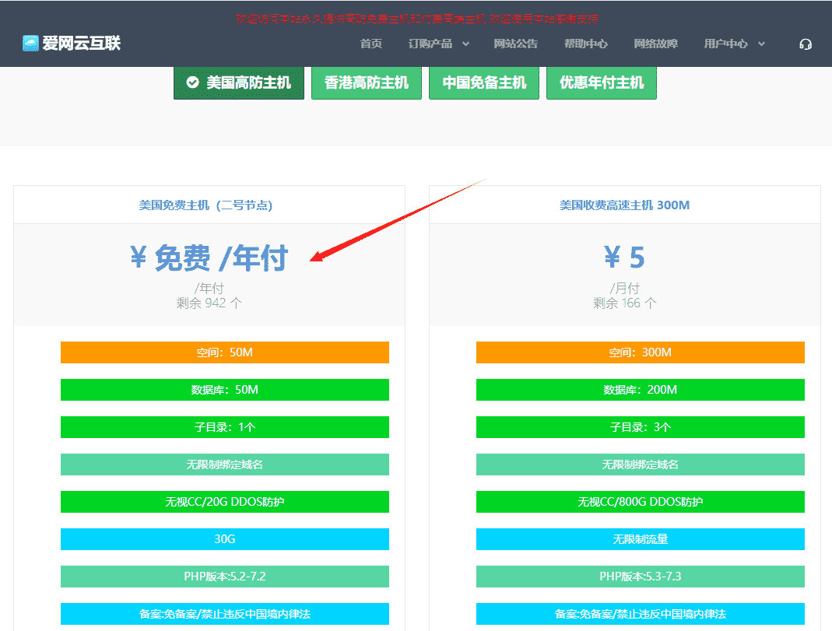Click 剩余 166 个 stock text
This screenshot has height=631, width=832.
pyautogui.click(x=624, y=303)
